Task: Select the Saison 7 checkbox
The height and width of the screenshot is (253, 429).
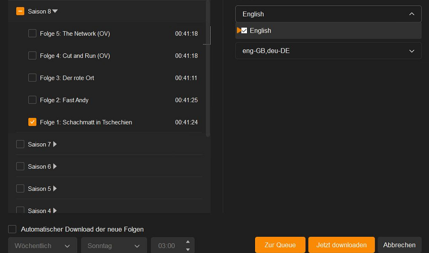Action: click(20, 144)
